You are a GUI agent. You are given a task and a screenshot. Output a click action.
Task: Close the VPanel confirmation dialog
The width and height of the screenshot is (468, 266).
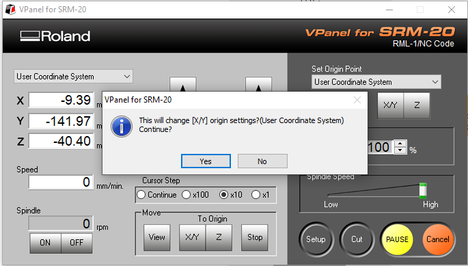click(x=357, y=100)
